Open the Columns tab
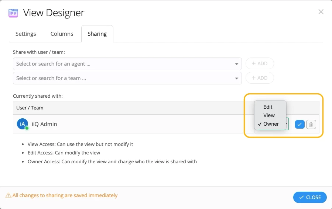 tap(62, 34)
